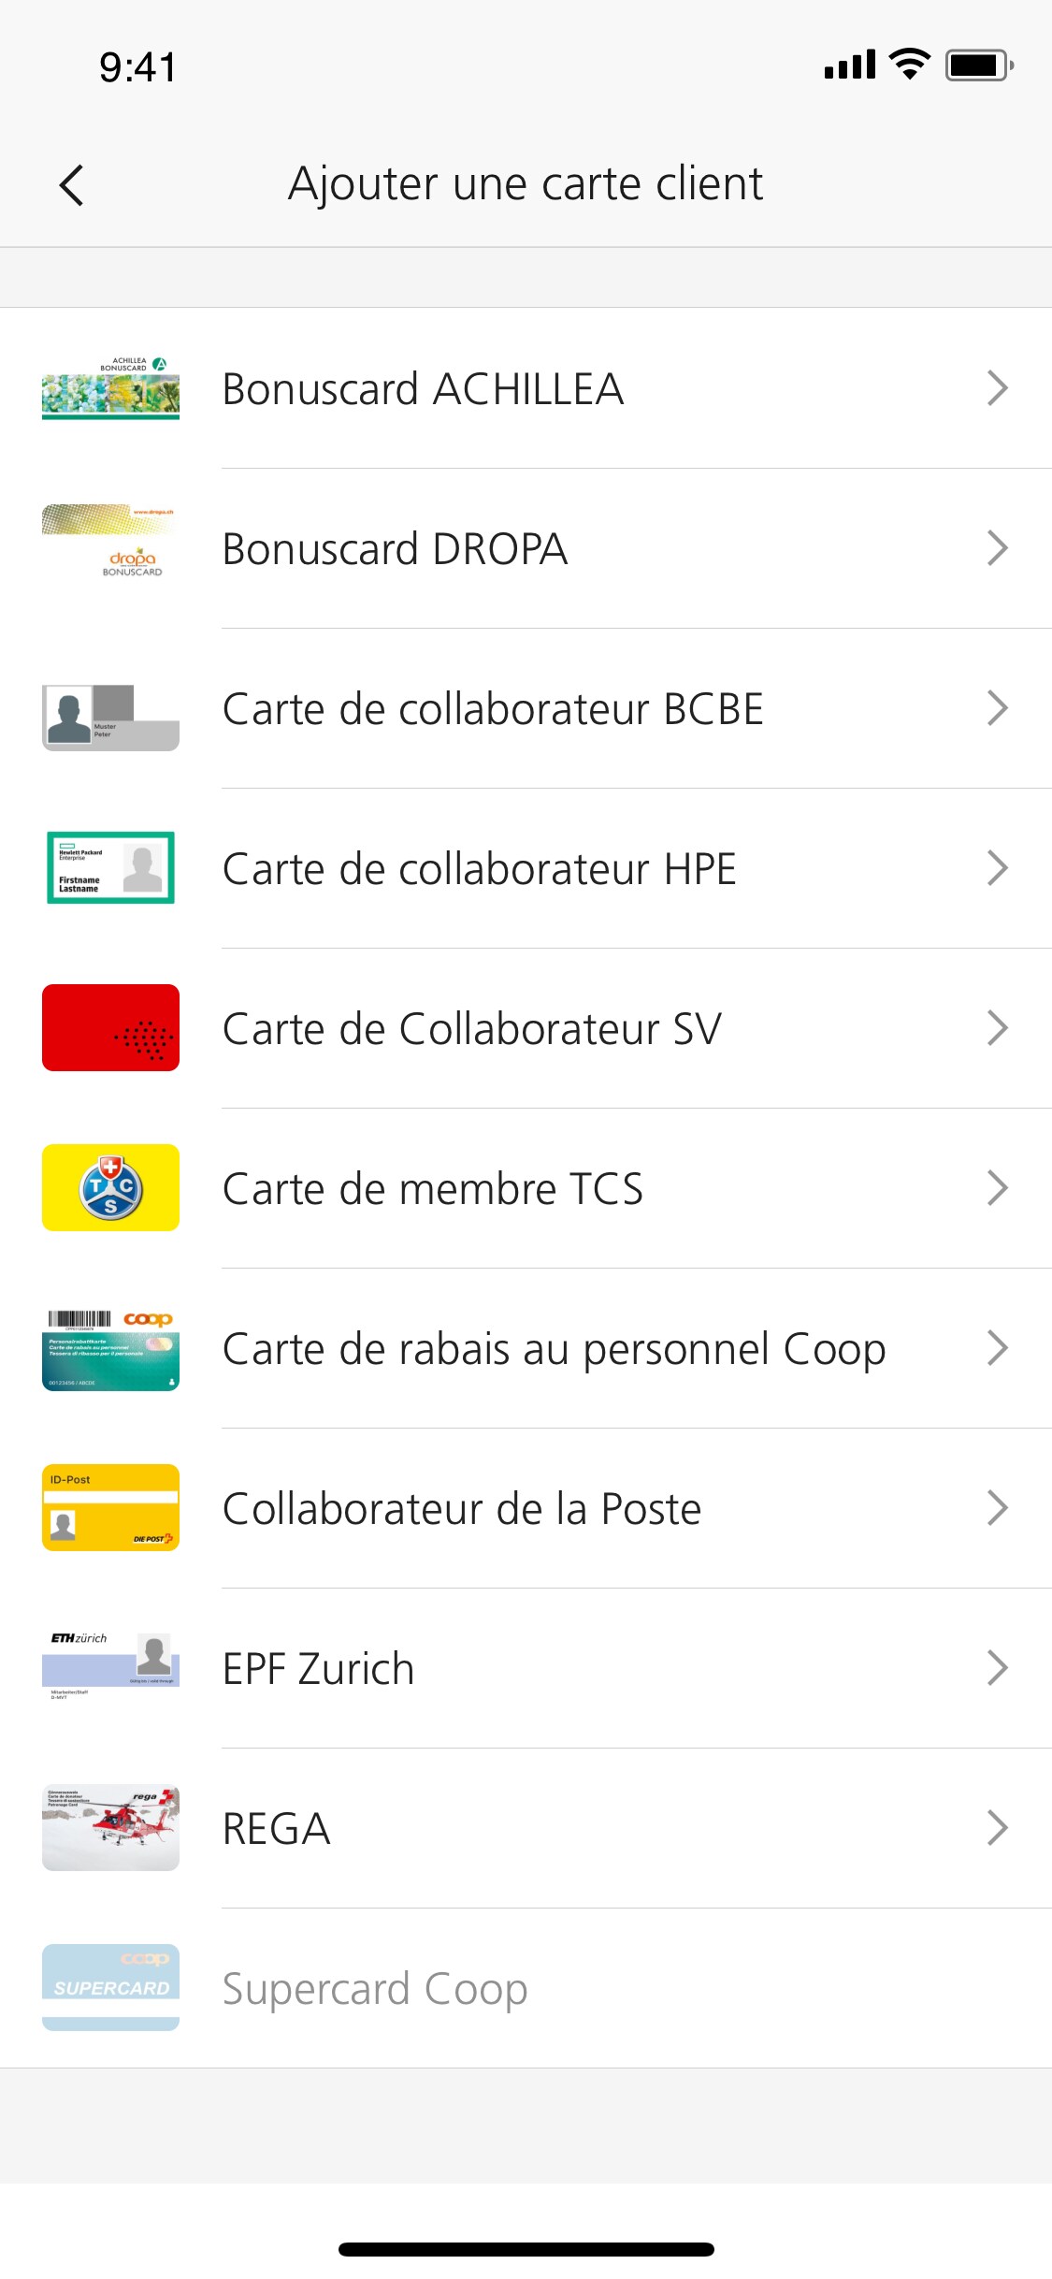Tap the HPE employee card thumbnail
The image size is (1052, 2279).
(110, 868)
